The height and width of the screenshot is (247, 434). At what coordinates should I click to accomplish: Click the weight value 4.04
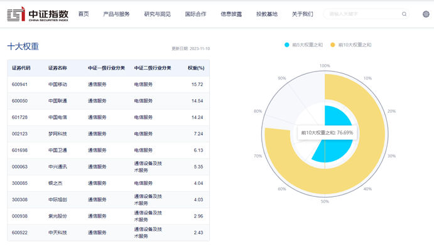(x=198, y=183)
